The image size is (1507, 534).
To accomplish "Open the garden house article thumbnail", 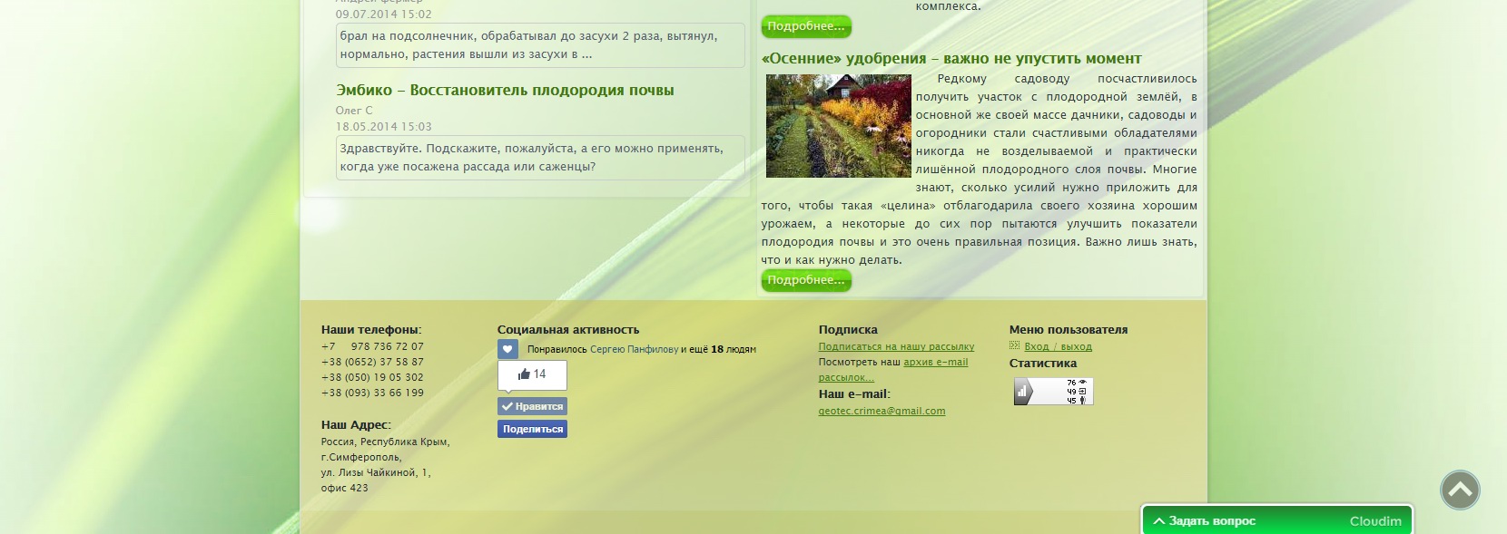I will 838,126.
